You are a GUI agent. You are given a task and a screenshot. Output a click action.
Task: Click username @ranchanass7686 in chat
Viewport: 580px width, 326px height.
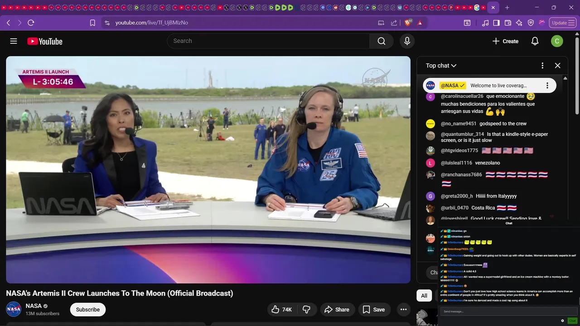point(461,175)
